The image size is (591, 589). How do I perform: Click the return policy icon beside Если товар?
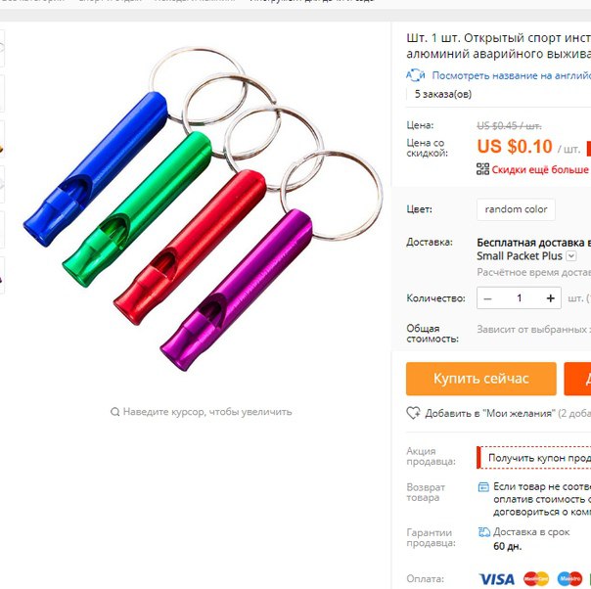[x=483, y=487]
